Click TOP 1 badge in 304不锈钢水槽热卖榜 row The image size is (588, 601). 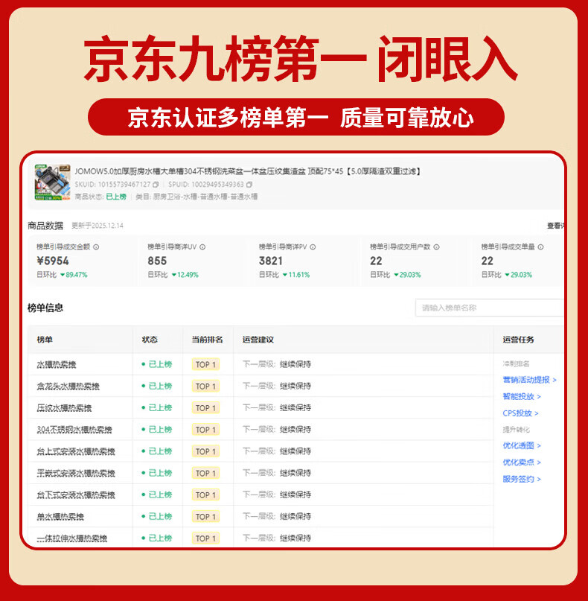[205, 430]
